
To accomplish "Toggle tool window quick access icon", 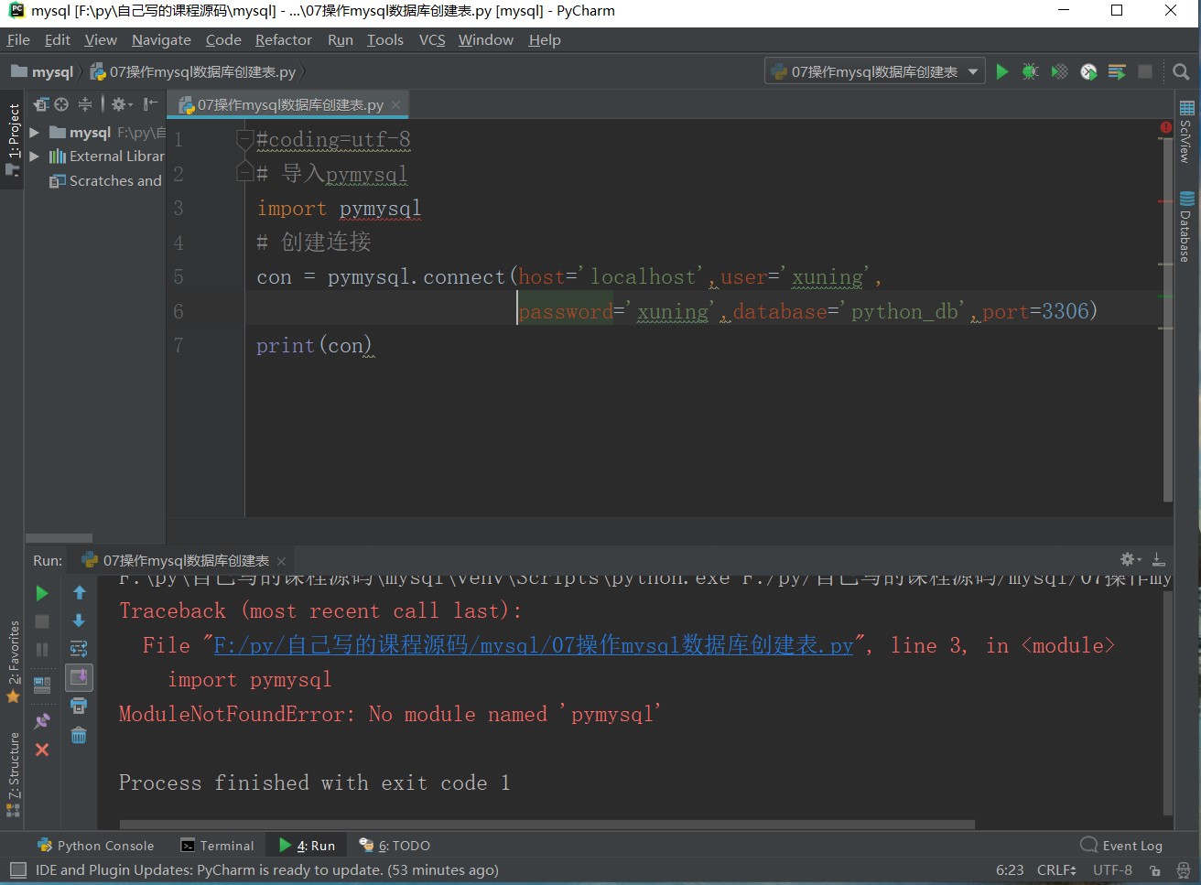I will (x=17, y=869).
